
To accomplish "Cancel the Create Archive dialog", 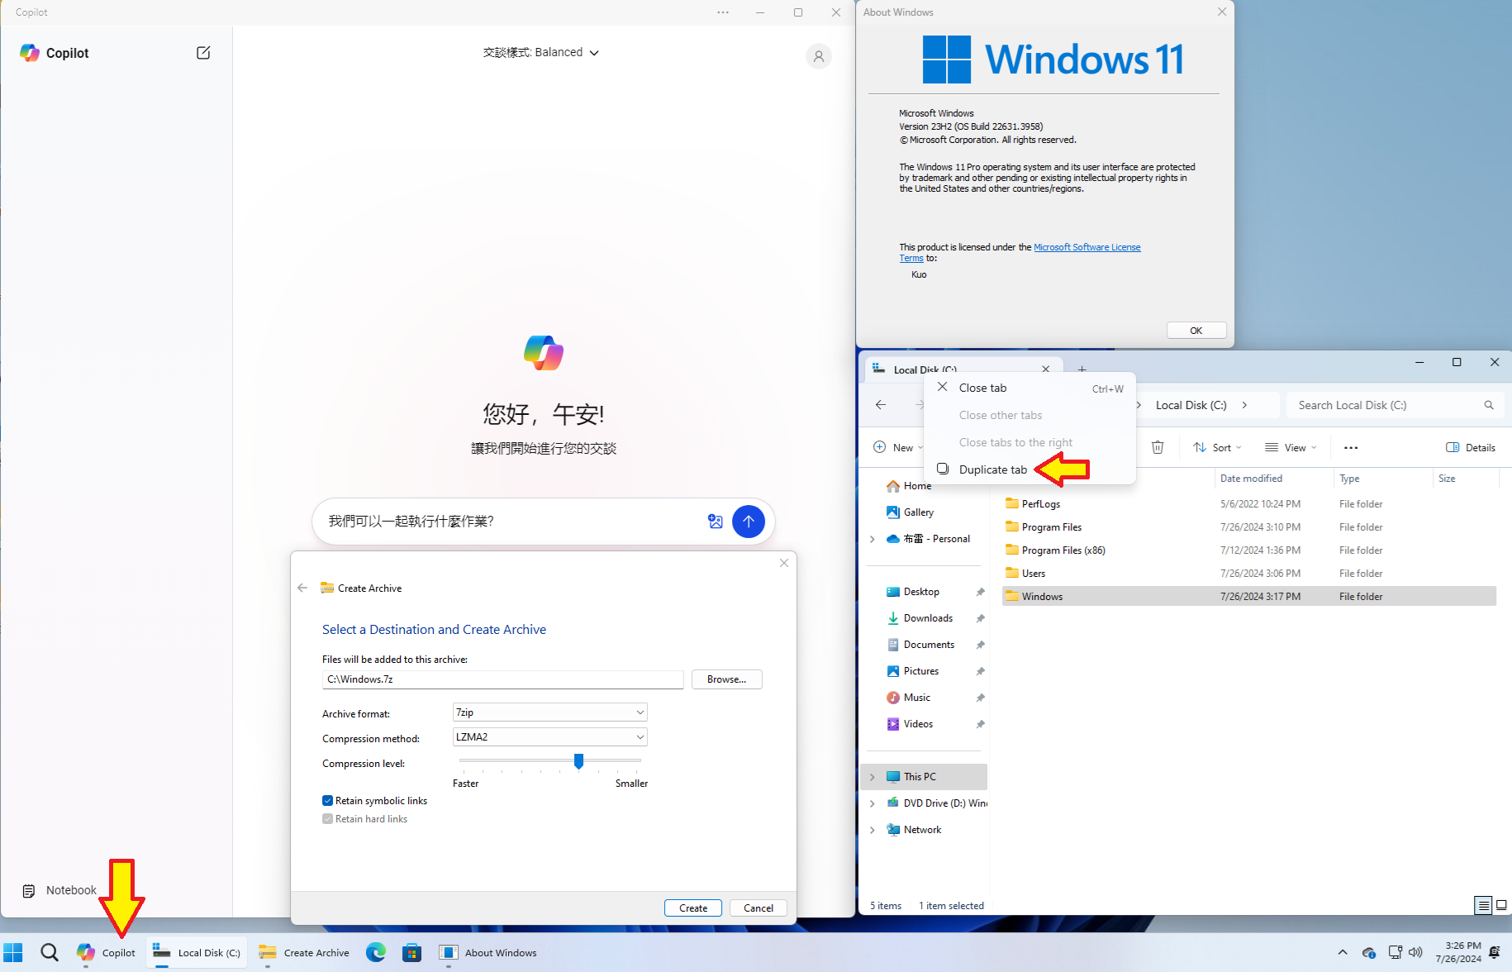I will click(758, 908).
